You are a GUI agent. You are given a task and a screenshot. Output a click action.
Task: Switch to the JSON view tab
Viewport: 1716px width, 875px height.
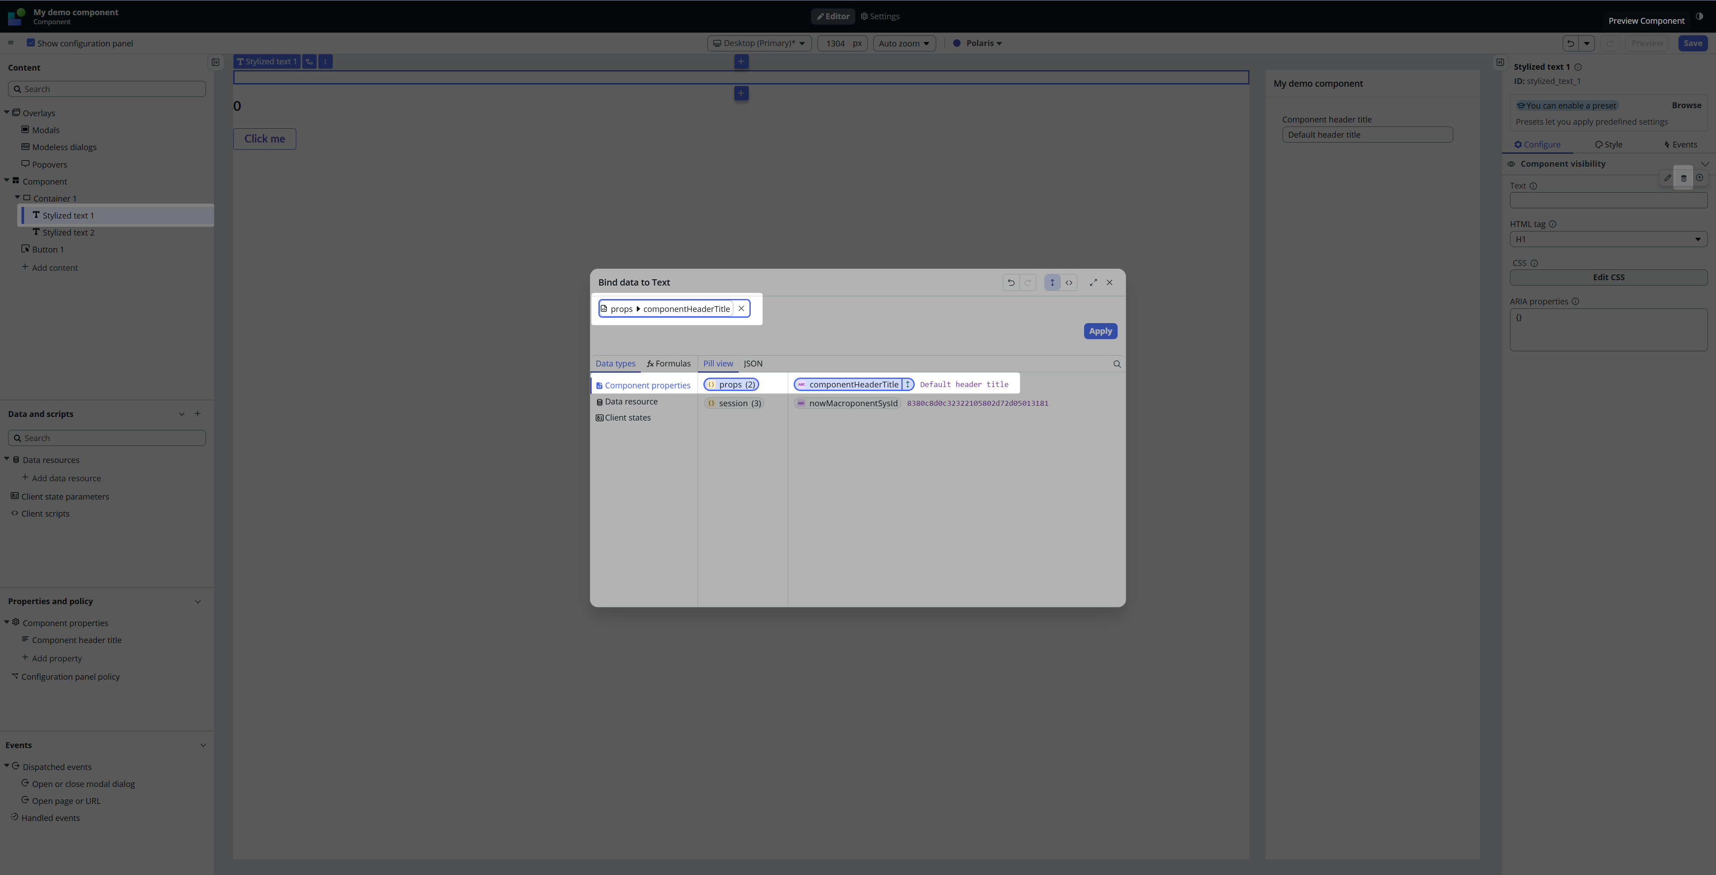pyautogui.click(x=753, y=364)
